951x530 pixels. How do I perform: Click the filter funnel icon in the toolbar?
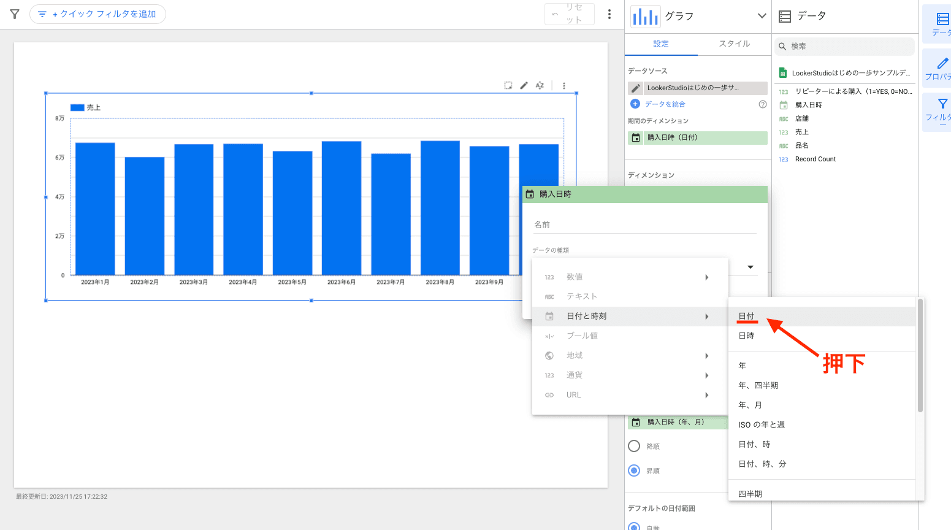click(15, 14)
